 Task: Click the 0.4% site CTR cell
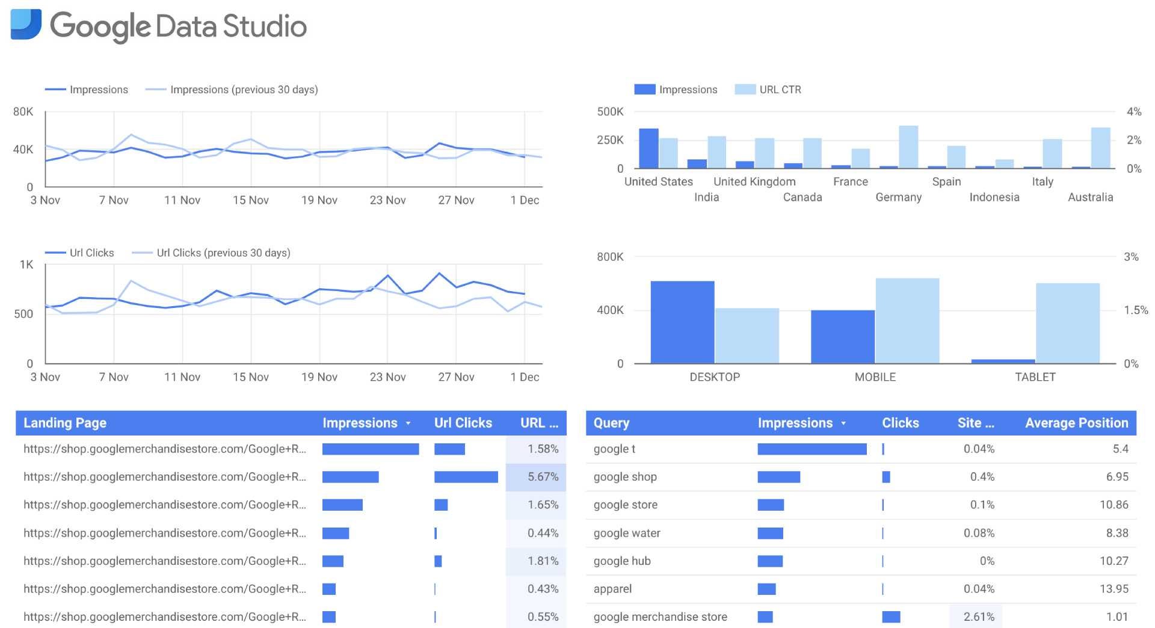click(x=982, y=477)
